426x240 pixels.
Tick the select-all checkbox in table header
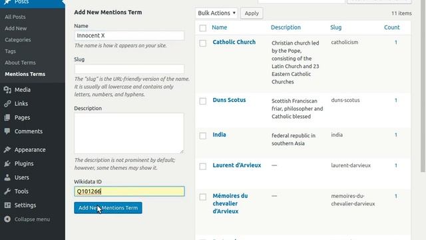click(x=202, y=28)
